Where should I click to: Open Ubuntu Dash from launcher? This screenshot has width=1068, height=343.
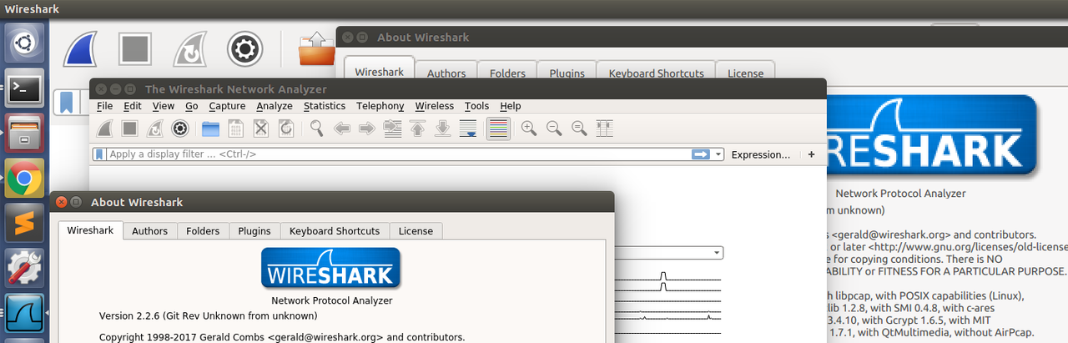(25, 42)
